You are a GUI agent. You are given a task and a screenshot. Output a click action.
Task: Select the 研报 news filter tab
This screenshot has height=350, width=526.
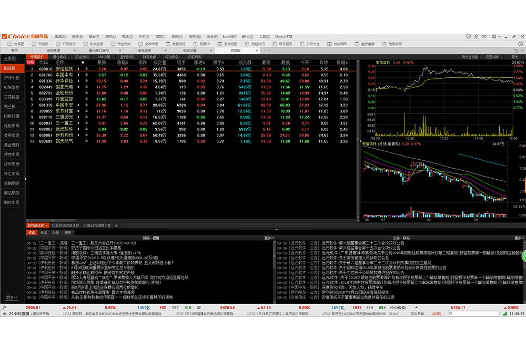click(68, 233)
